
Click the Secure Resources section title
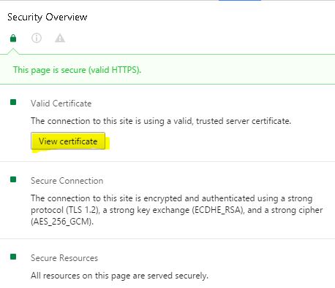[x=64, y=258]
